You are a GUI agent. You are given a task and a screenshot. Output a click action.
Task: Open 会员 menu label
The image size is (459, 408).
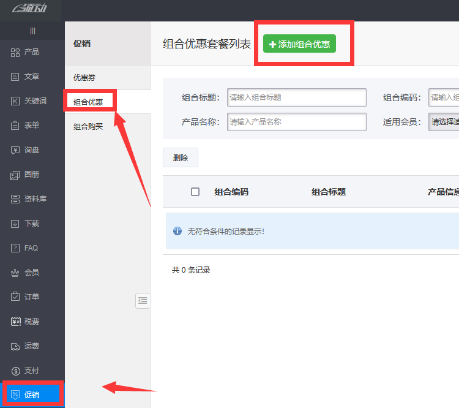32,273
